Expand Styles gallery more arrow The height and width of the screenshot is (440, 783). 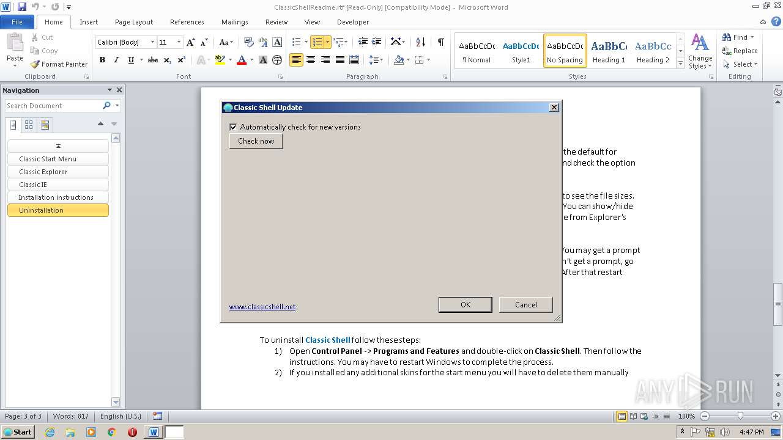point(681,63)
